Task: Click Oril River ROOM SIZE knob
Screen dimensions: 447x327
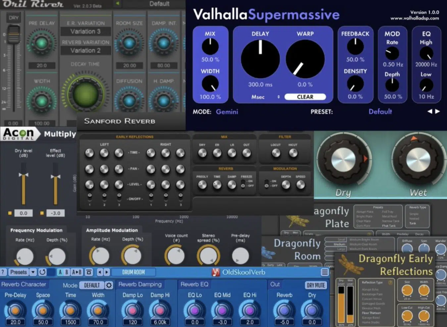Action: pyautogui.click(x=129, y=43)
